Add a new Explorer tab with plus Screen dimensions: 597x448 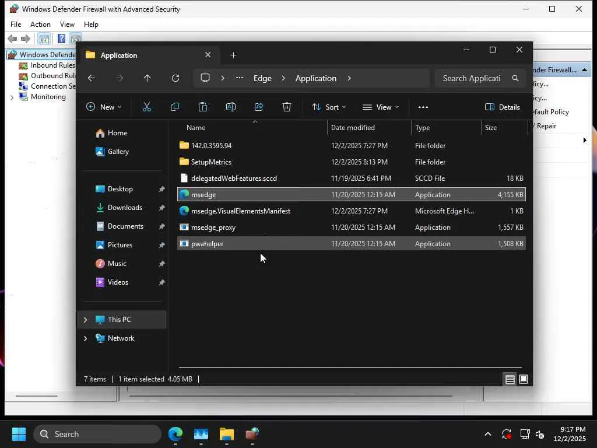click(233, 55)
